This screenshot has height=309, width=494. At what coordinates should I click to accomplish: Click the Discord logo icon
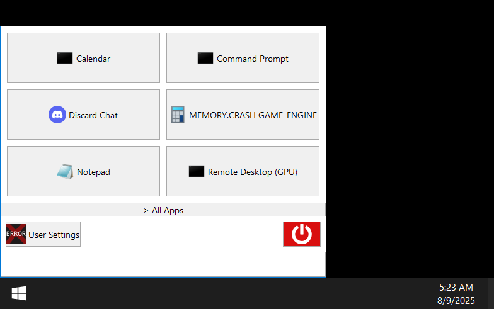(x=57, y=115)
